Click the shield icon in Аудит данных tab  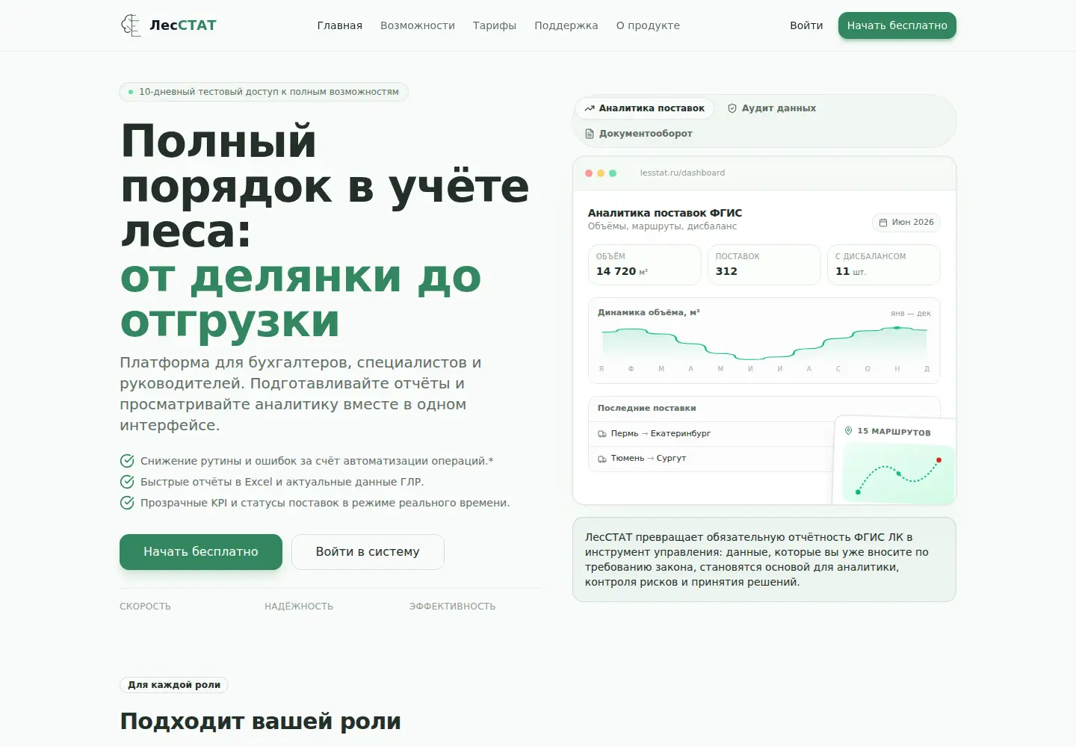[732, 108]
